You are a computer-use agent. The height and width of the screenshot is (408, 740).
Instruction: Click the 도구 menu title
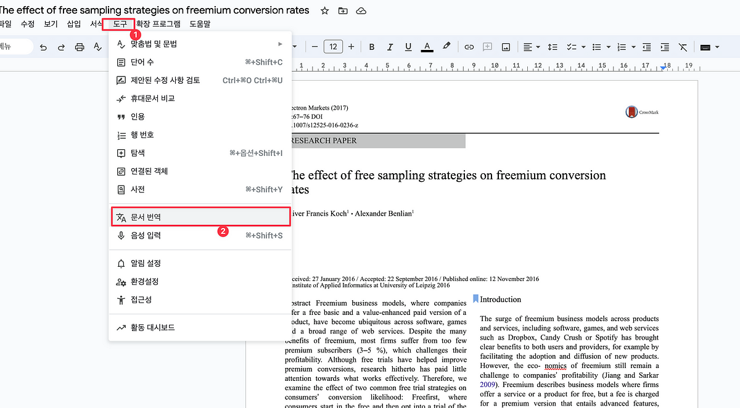pyautogui.click(x=120, y=24)
